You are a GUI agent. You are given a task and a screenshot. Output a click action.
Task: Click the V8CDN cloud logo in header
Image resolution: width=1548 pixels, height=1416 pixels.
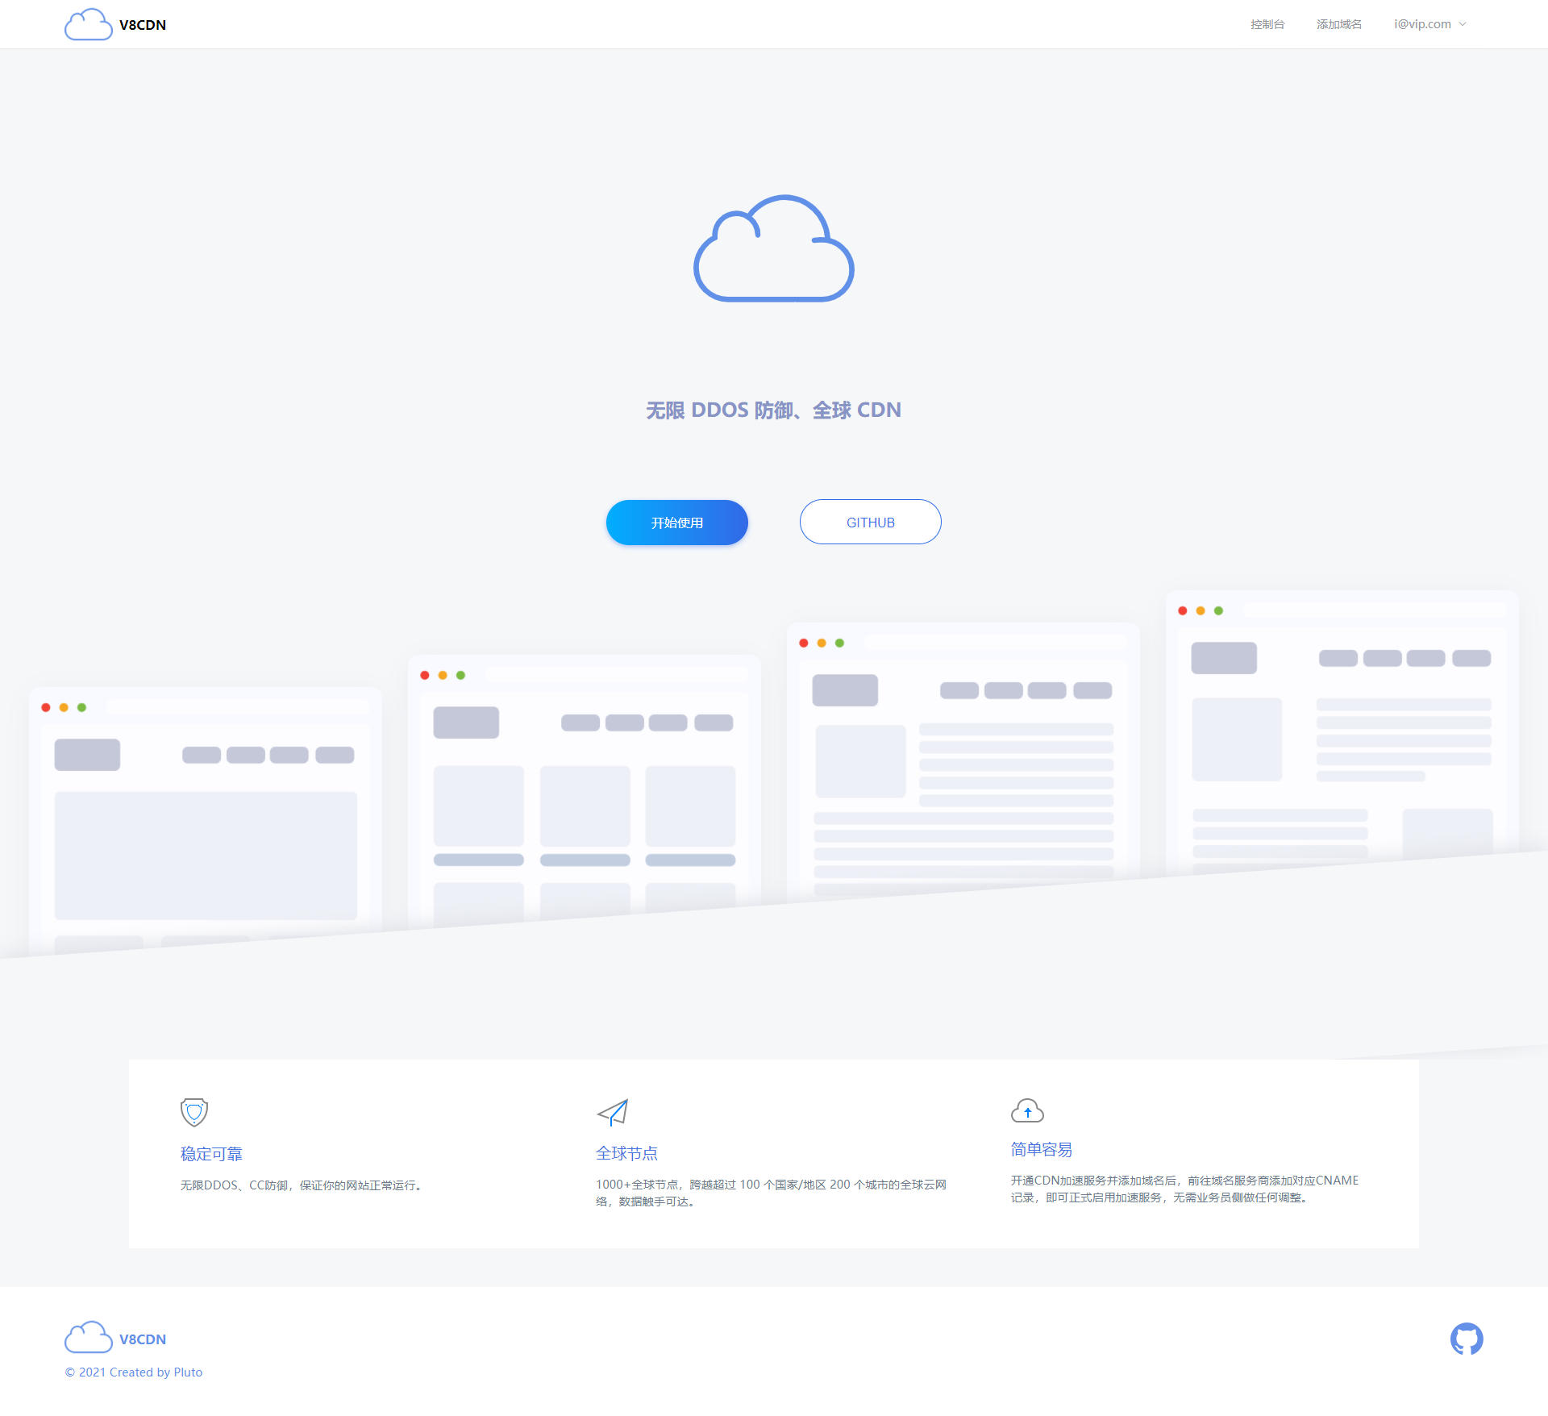[88, 25]
